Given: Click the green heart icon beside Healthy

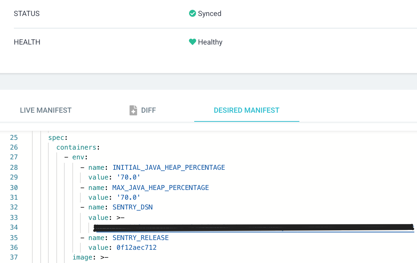Looking at the screenshot, I should [192, 42].
